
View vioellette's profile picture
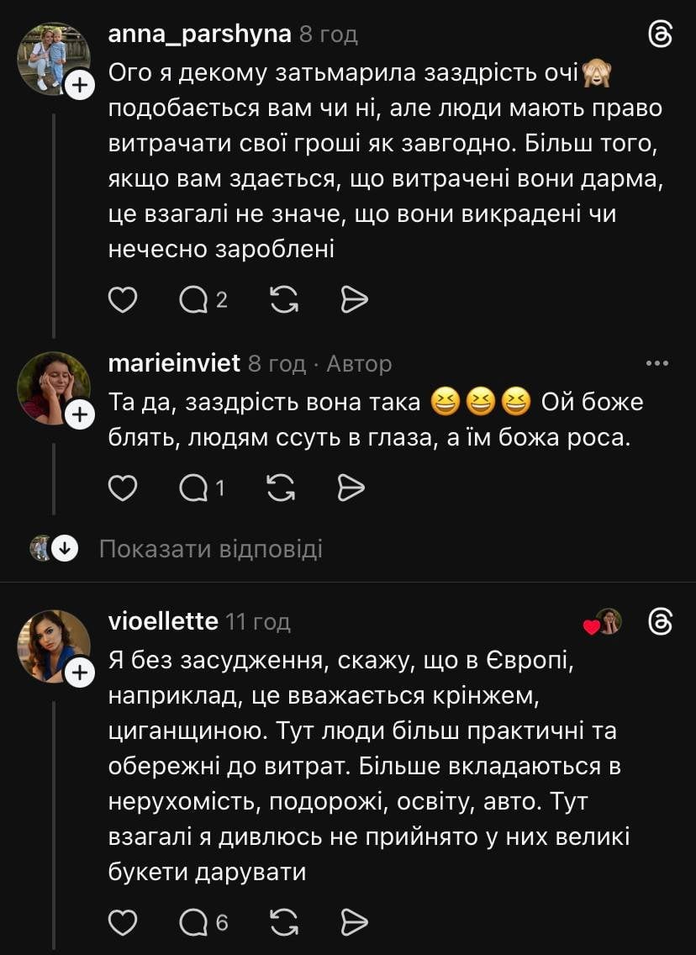pos(53,646)
